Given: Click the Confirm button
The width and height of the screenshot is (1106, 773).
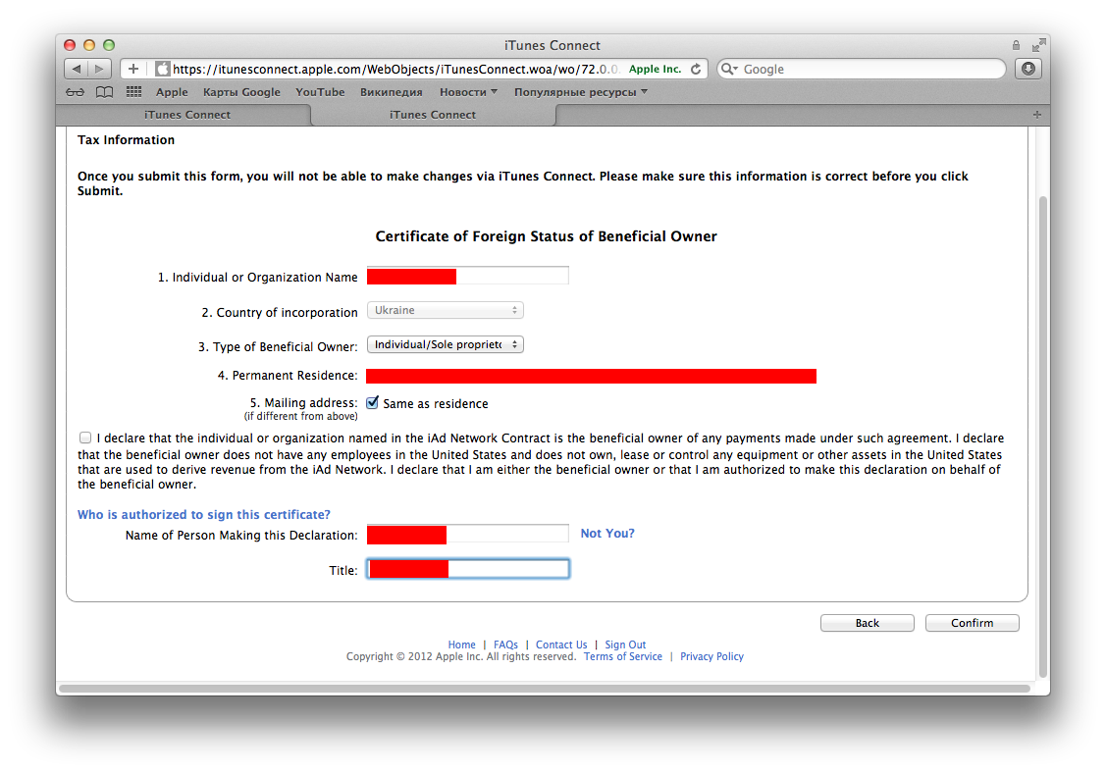Looking at the screenshot, I should pyautogui.click(x=972, y=623).
